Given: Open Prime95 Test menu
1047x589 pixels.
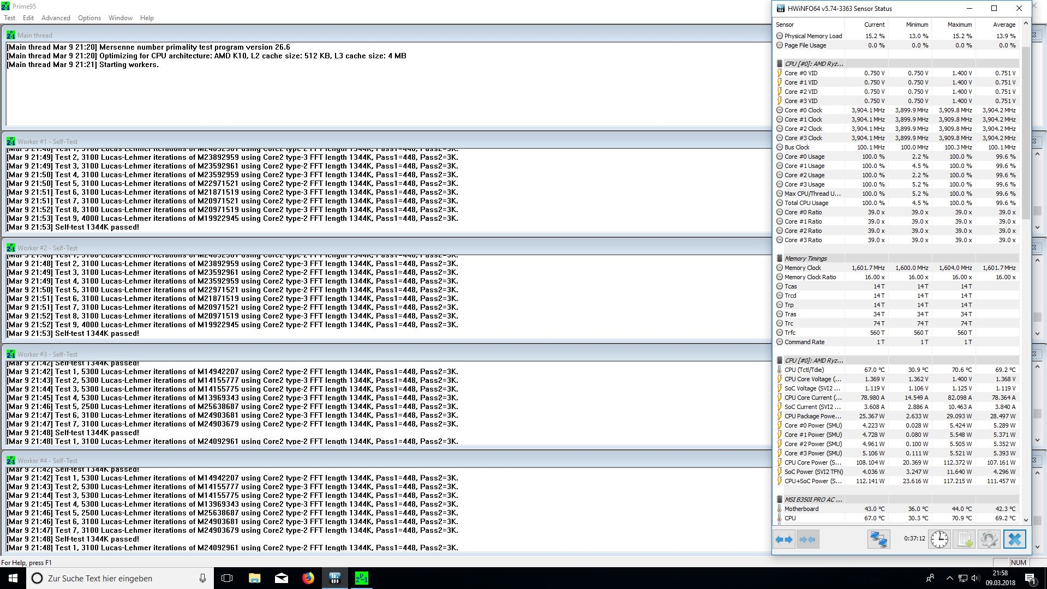Looking at the screenshot, I should coord(10,18).
